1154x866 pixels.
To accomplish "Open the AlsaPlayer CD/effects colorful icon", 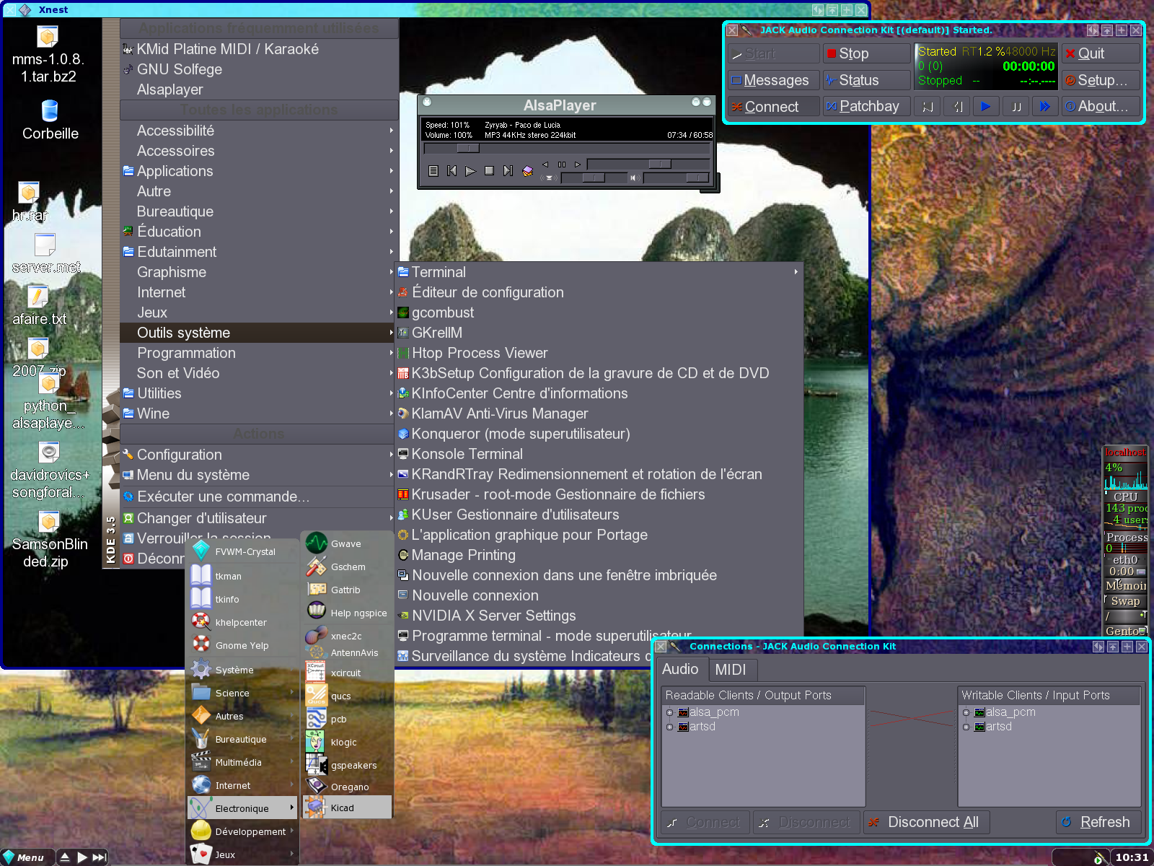I will (527, 171).
